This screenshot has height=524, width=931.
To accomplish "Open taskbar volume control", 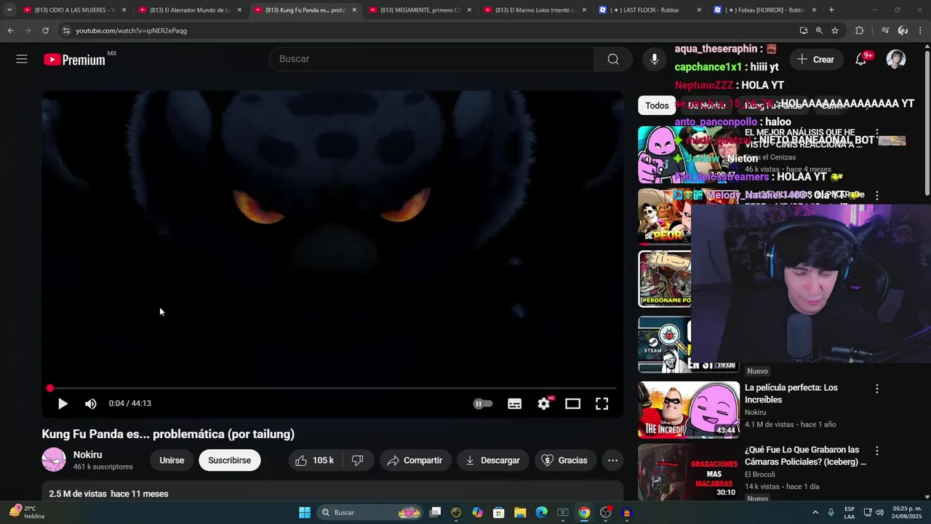I will (879, 512).
